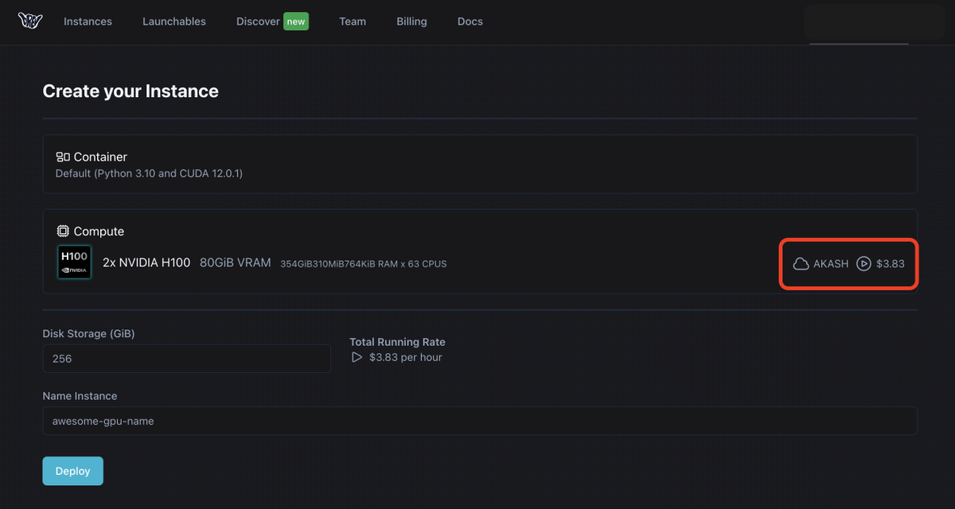Click the Brev logo icon
Viewport: 955px width, 509px height.
(29, 21)
